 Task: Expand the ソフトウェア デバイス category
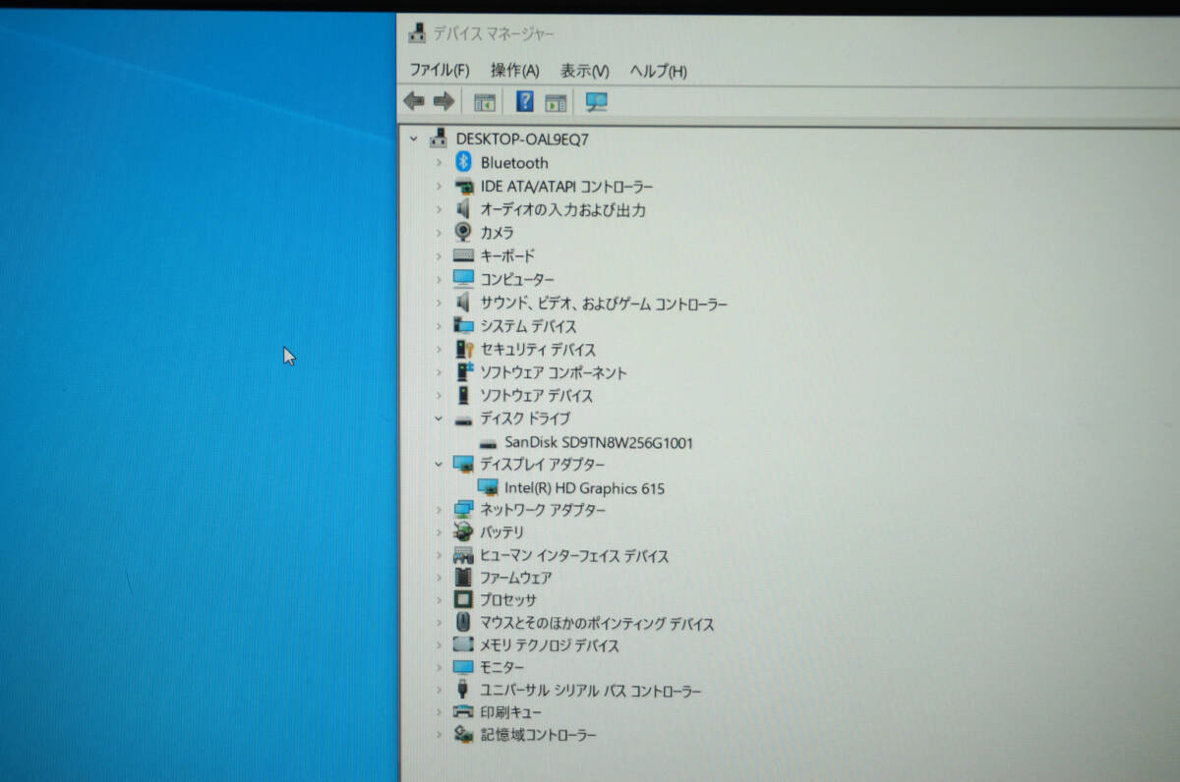click(439, 396)
